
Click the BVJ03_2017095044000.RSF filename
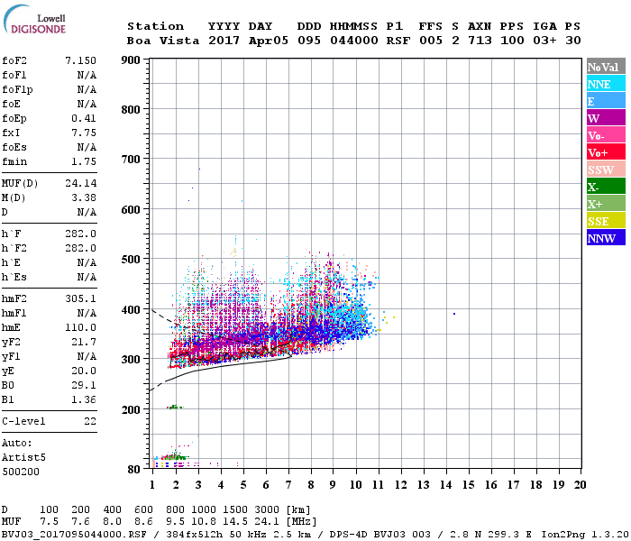[x=74, y=535]
